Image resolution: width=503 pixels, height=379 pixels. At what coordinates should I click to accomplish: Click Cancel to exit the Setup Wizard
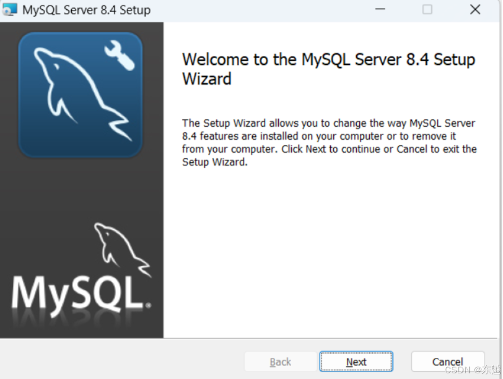point(447,362)
